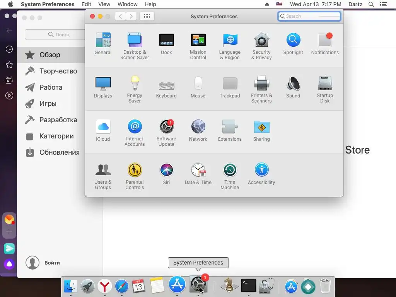Open Notifications preferences pane

(x=325, y=44)
